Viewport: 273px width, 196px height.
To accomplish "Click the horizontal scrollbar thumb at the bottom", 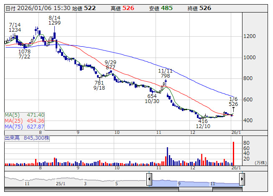I will pos(196,189).
